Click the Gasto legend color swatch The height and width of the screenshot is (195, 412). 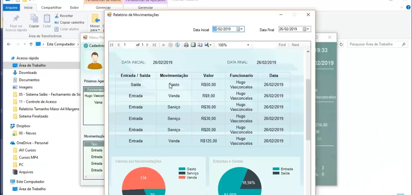182,169
